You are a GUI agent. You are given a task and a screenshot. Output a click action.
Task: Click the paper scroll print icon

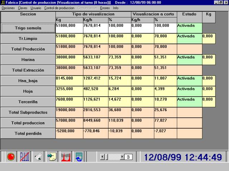pos(38,157)
